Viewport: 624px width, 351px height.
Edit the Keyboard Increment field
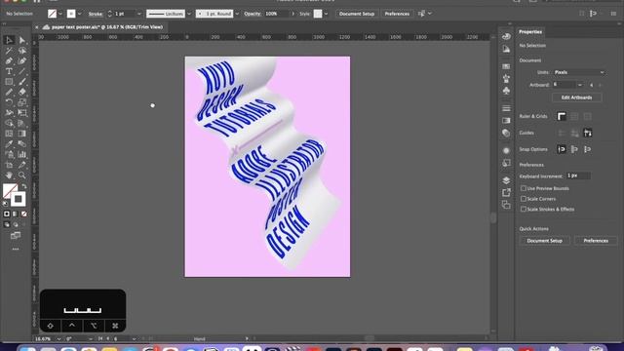click(578, 175)
